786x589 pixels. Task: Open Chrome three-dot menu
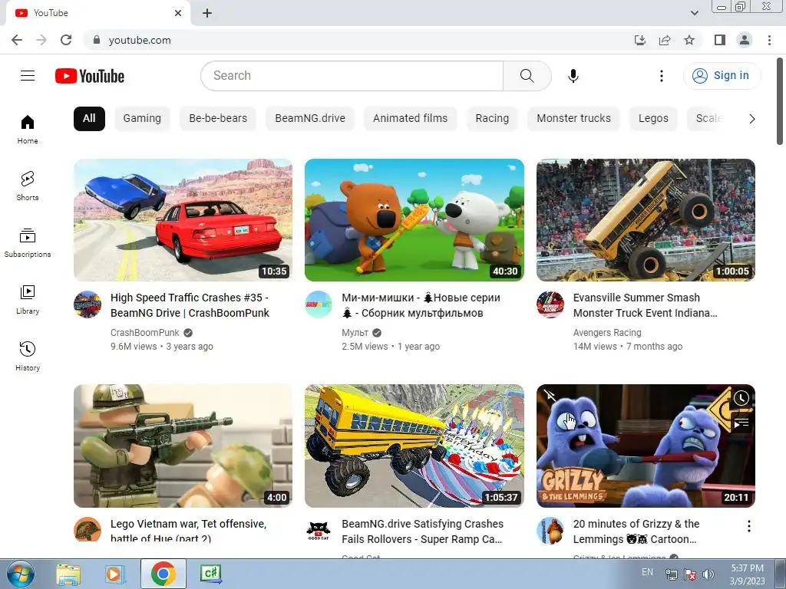click(769, 40)
